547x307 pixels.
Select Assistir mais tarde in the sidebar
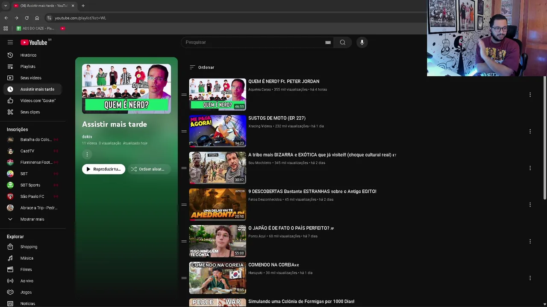click(x=33, y=89)
